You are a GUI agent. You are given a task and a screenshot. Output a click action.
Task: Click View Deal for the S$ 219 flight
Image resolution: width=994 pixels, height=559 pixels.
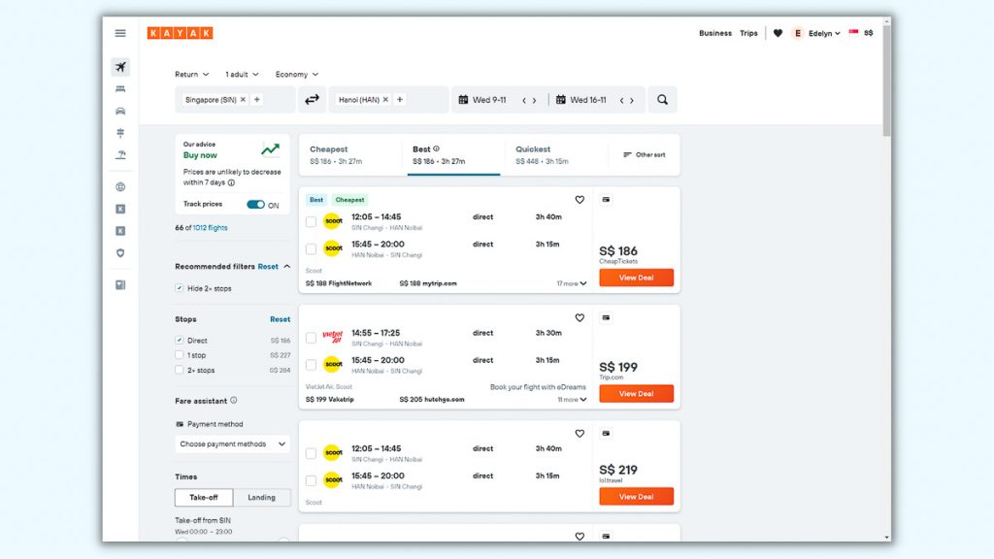637,496
